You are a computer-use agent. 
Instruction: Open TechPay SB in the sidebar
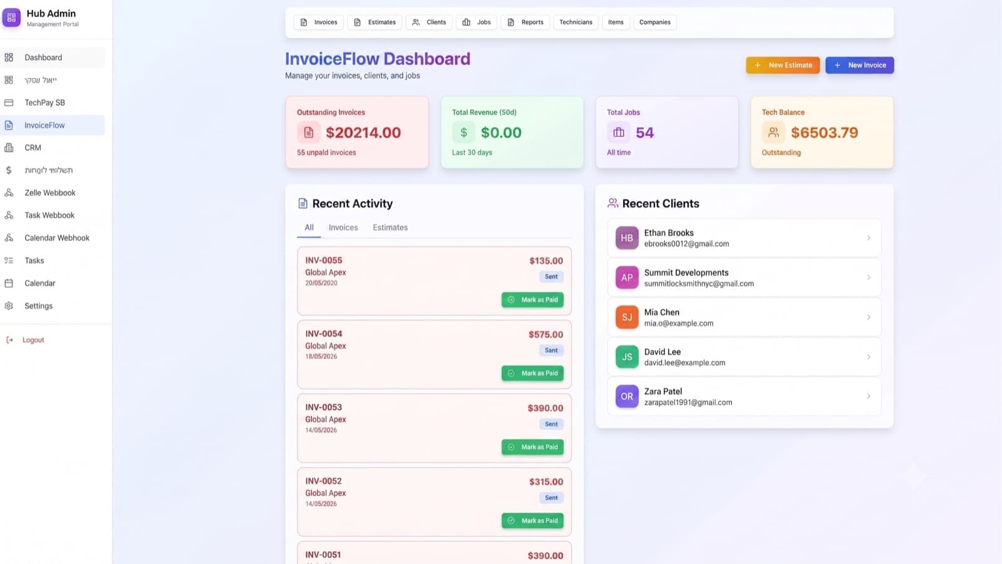[53, 103]
